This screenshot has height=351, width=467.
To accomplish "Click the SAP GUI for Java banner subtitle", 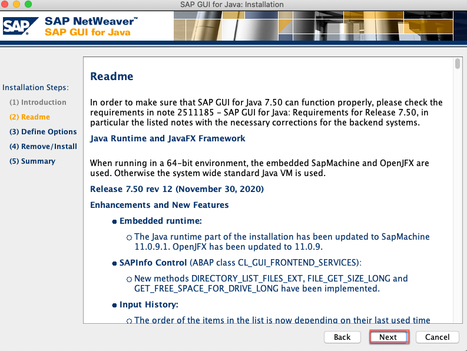I will click(88, 32).
